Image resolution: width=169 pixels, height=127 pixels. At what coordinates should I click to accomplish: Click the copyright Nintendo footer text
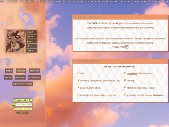(23, 113)
